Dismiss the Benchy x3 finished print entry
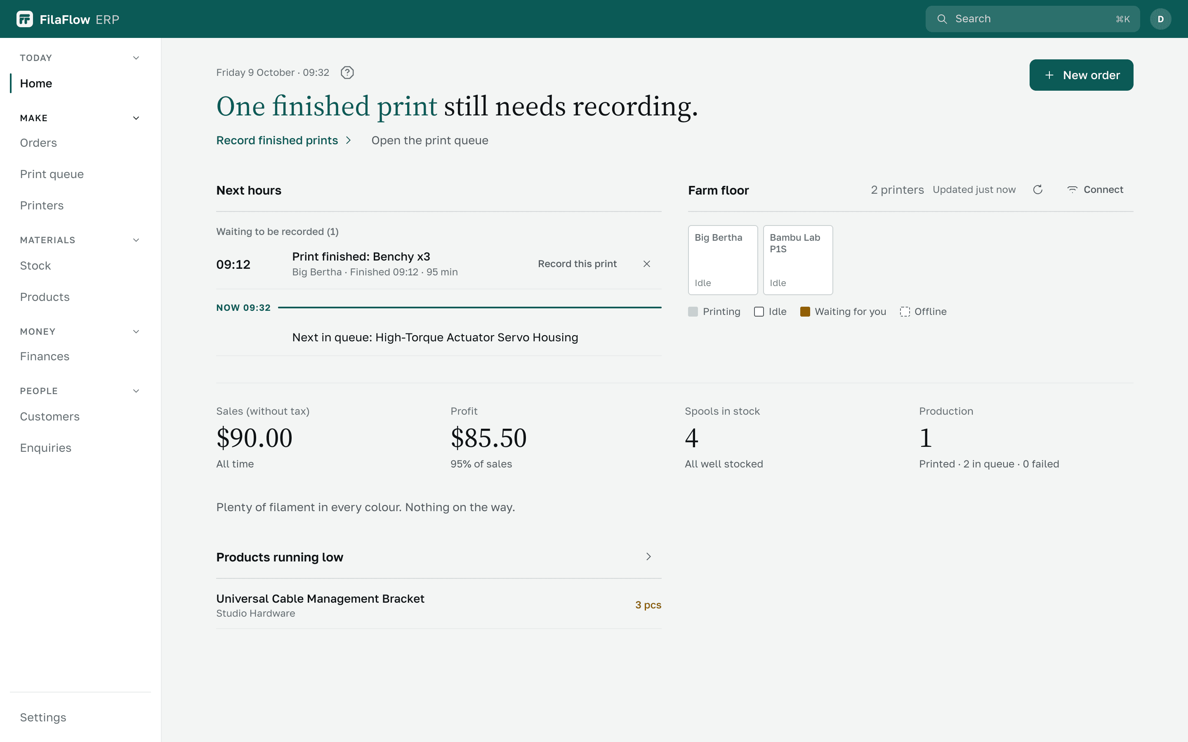This screenshot has height=742, width=1188. (x=646, y=264)
